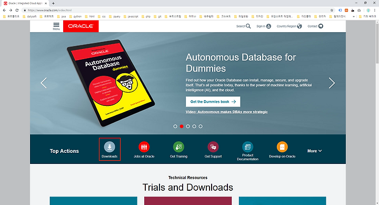379x205 pixels.
Task: Click the address bar URL
Action: pyautogui.click(x=49, y=10)
